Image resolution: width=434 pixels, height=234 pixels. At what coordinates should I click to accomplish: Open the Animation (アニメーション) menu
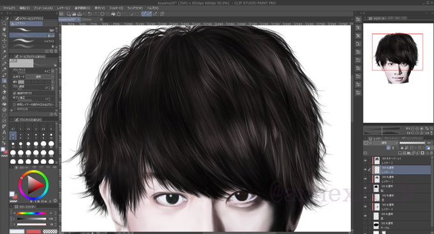(43, 8)
